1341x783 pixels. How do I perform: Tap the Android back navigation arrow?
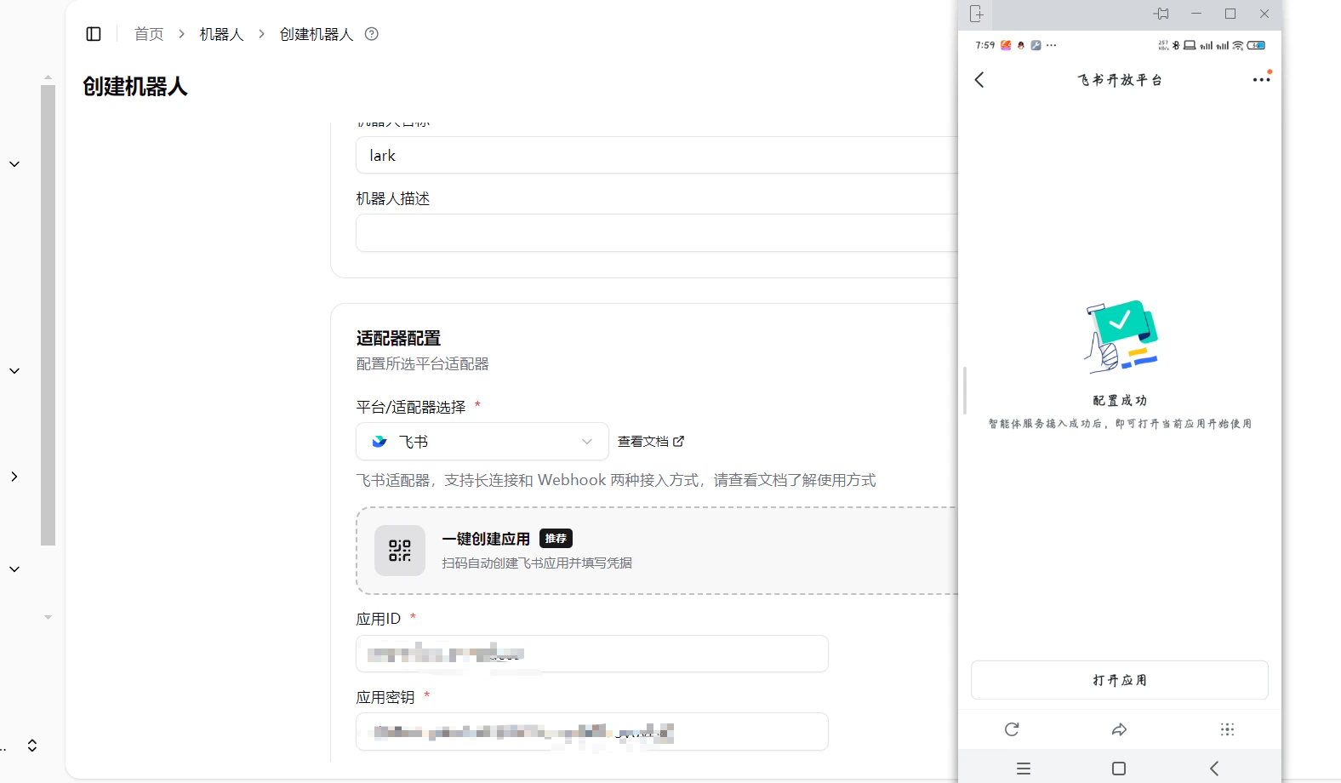(x=1214, y=769)
